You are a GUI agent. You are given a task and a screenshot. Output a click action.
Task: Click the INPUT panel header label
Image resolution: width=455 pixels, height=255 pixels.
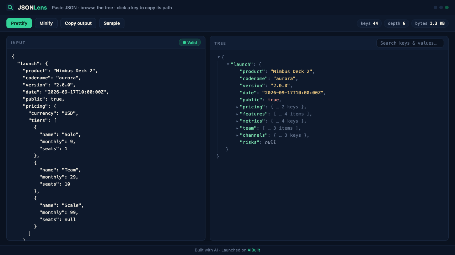coord(18,42)
